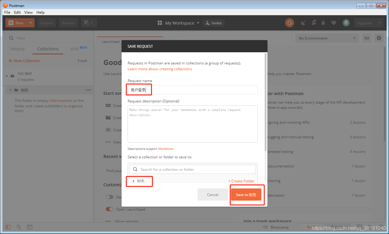Expand the ncc test collection
Screen dimensions: 389x234
tap(7, 76)
